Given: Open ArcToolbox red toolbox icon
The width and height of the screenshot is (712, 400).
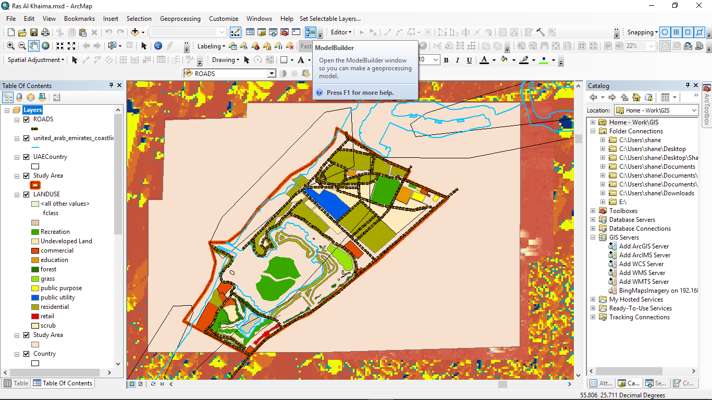Looking at the screenshot, I should (x=285, y=32).
